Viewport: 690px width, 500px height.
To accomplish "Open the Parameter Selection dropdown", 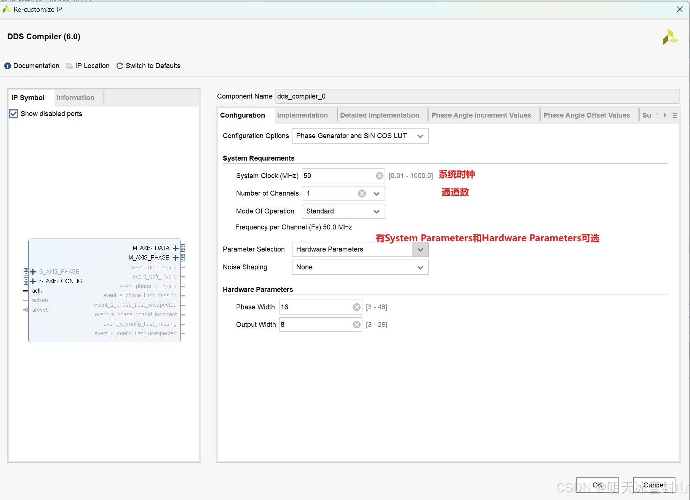I will coord(360,250).
